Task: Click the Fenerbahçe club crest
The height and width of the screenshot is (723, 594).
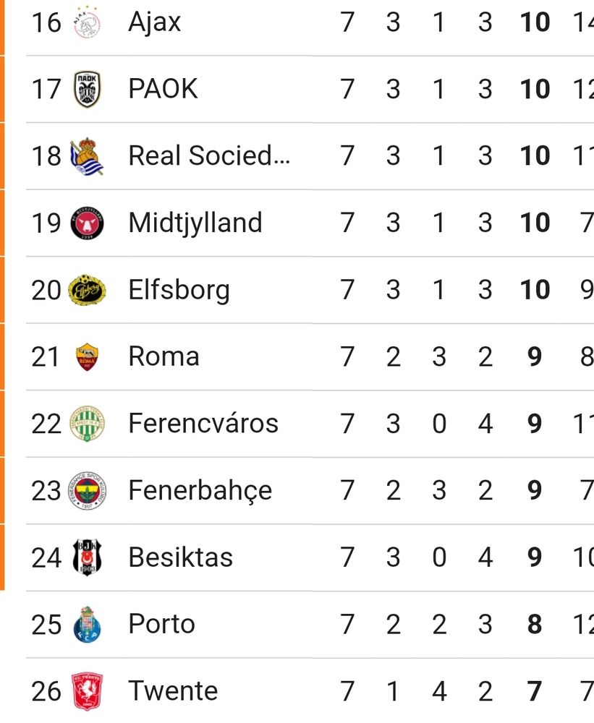Action: click(x=87, y=491)
